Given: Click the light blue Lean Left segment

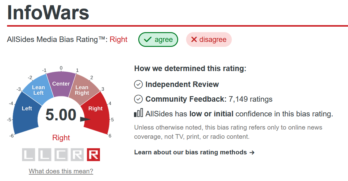Looking at the screenshot, I should pos(38,89).
